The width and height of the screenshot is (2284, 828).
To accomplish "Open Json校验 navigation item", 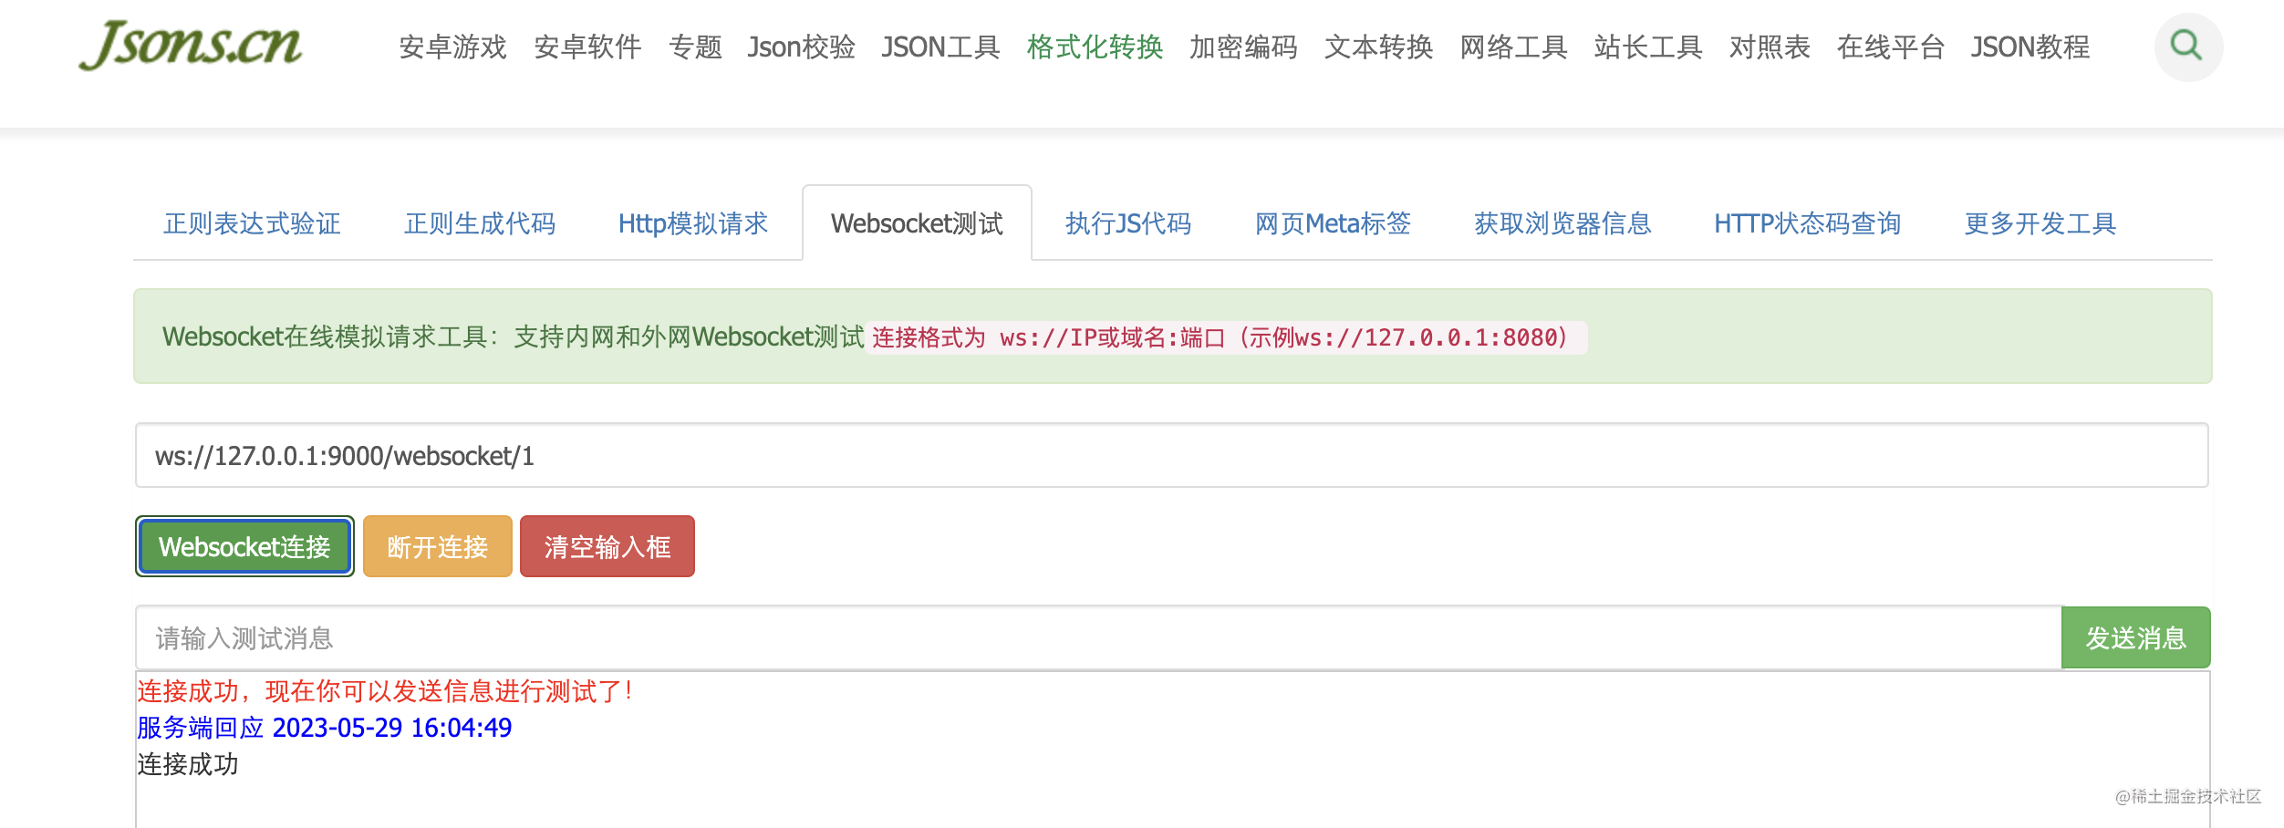I will tap(801, 47).
